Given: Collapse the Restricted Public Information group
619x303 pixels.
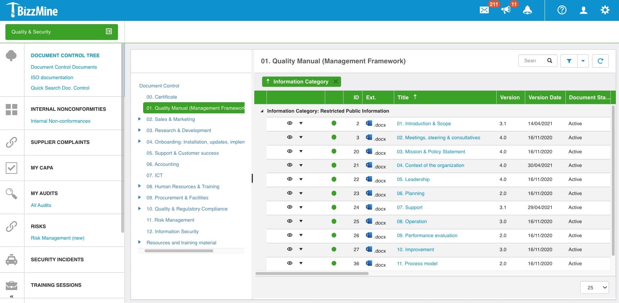Looking at the screenshot, I should tap(262, 111).
